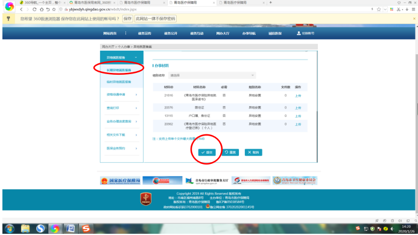Open a new browser tab with plus

271,2
